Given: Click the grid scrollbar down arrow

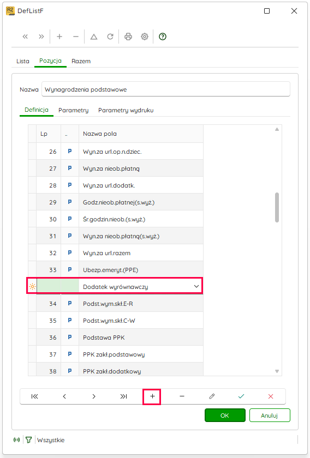Looking at the screenshot, I should pos(277,371).
